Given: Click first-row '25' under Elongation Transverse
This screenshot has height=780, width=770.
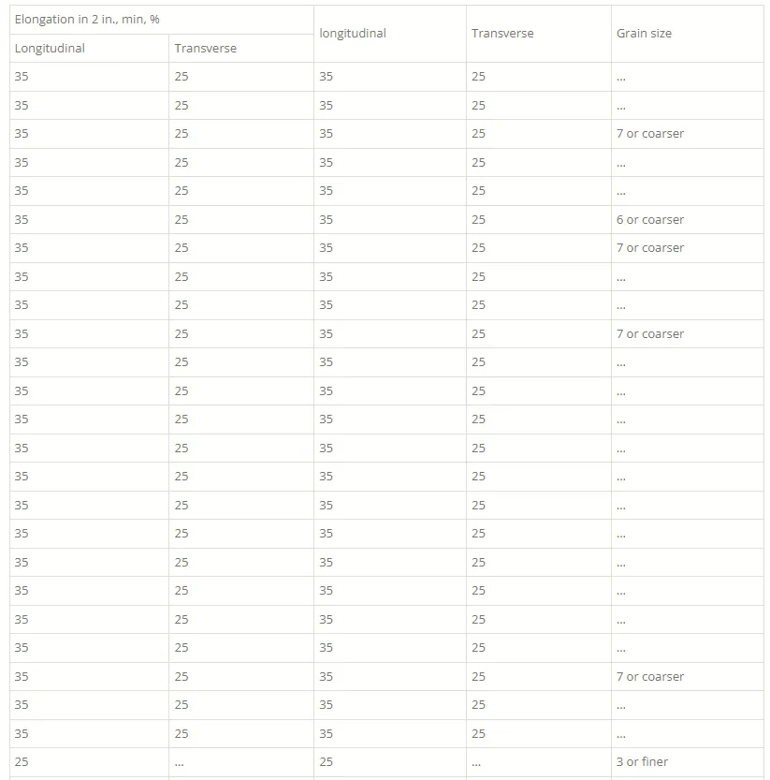Looking at the screenshot, I should [x=182, y=76].
